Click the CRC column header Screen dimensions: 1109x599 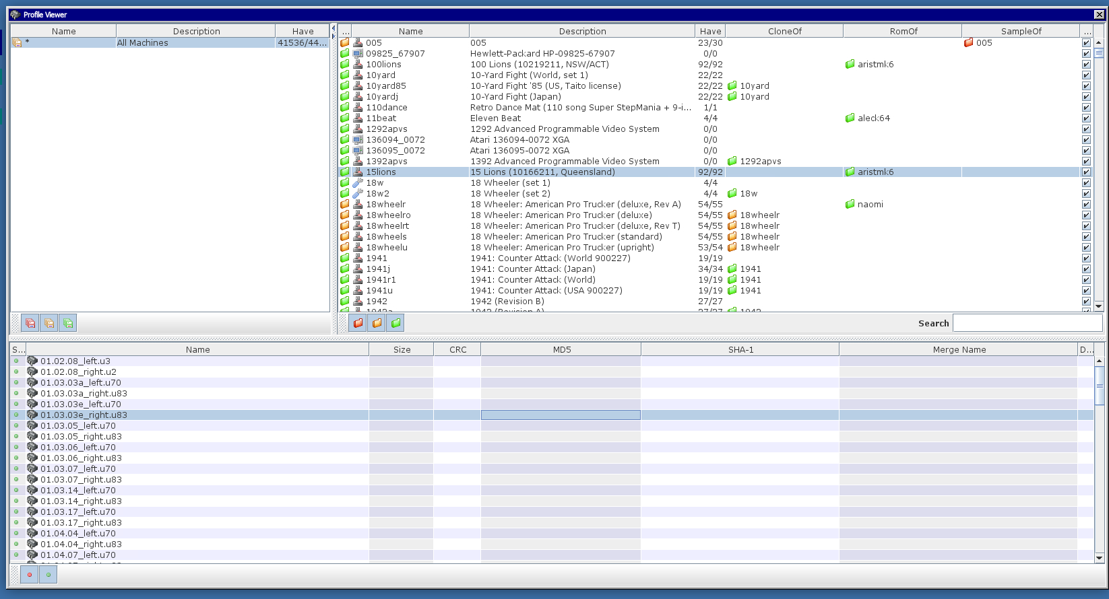(x=457, y=349)
